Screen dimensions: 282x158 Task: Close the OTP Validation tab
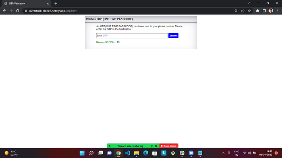[x=48, y=4]
